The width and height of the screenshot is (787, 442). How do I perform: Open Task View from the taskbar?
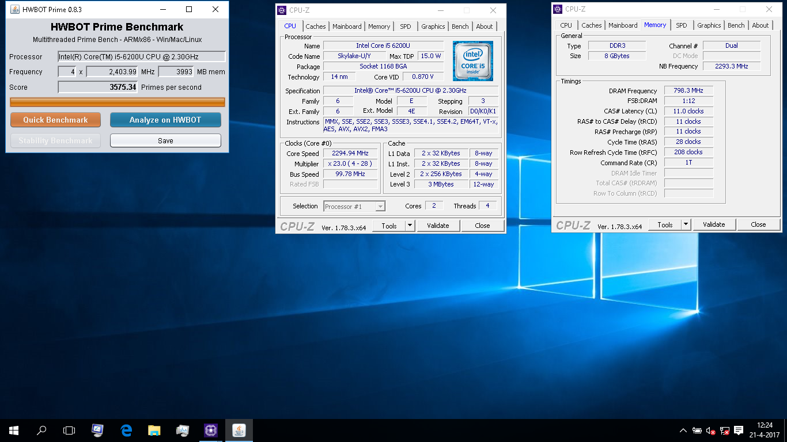(69, 430)
